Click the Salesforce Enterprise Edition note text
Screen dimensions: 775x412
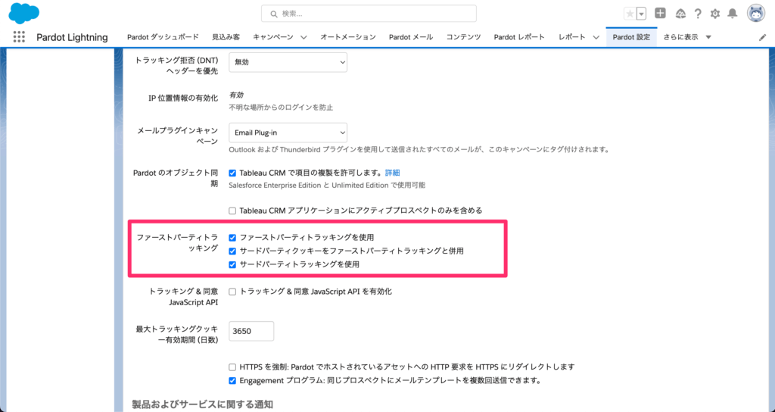click(327, 186)
